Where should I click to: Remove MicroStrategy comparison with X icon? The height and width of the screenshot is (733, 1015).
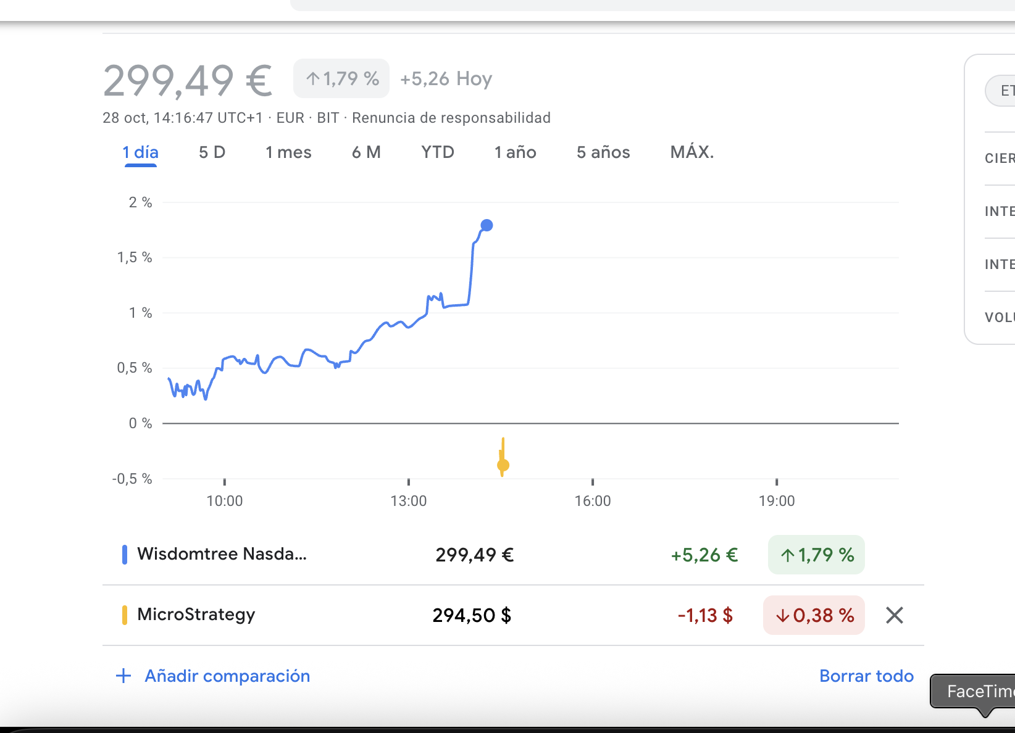(x=894, y=615)
